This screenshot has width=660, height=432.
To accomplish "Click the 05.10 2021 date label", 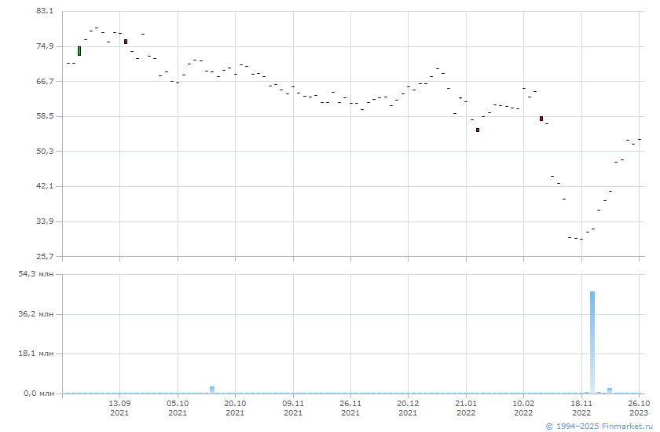I will [178, 408].
